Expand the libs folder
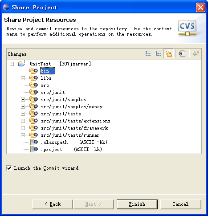The image size is (208, 216). pyautogui.click(x=23, y=78)
